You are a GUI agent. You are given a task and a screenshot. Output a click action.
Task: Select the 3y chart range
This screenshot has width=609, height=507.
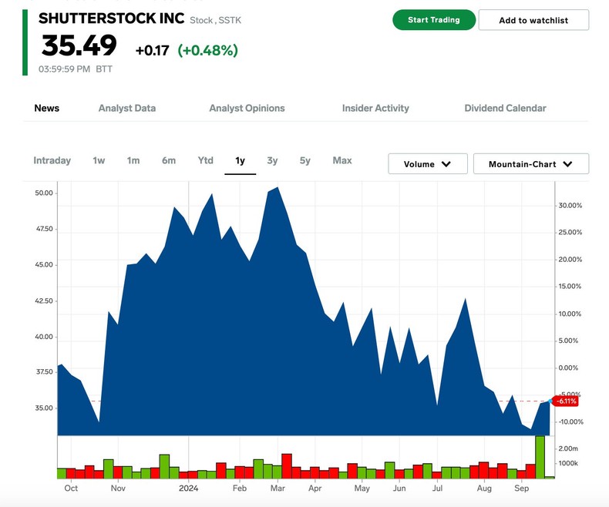pyautogui.click(x=272, y=160)
